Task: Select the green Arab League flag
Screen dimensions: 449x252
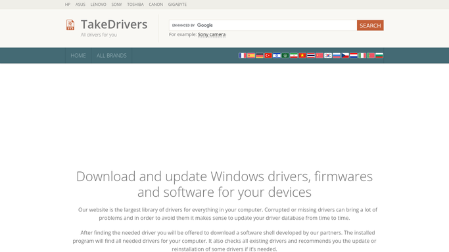Action: [x=285, y=55]
